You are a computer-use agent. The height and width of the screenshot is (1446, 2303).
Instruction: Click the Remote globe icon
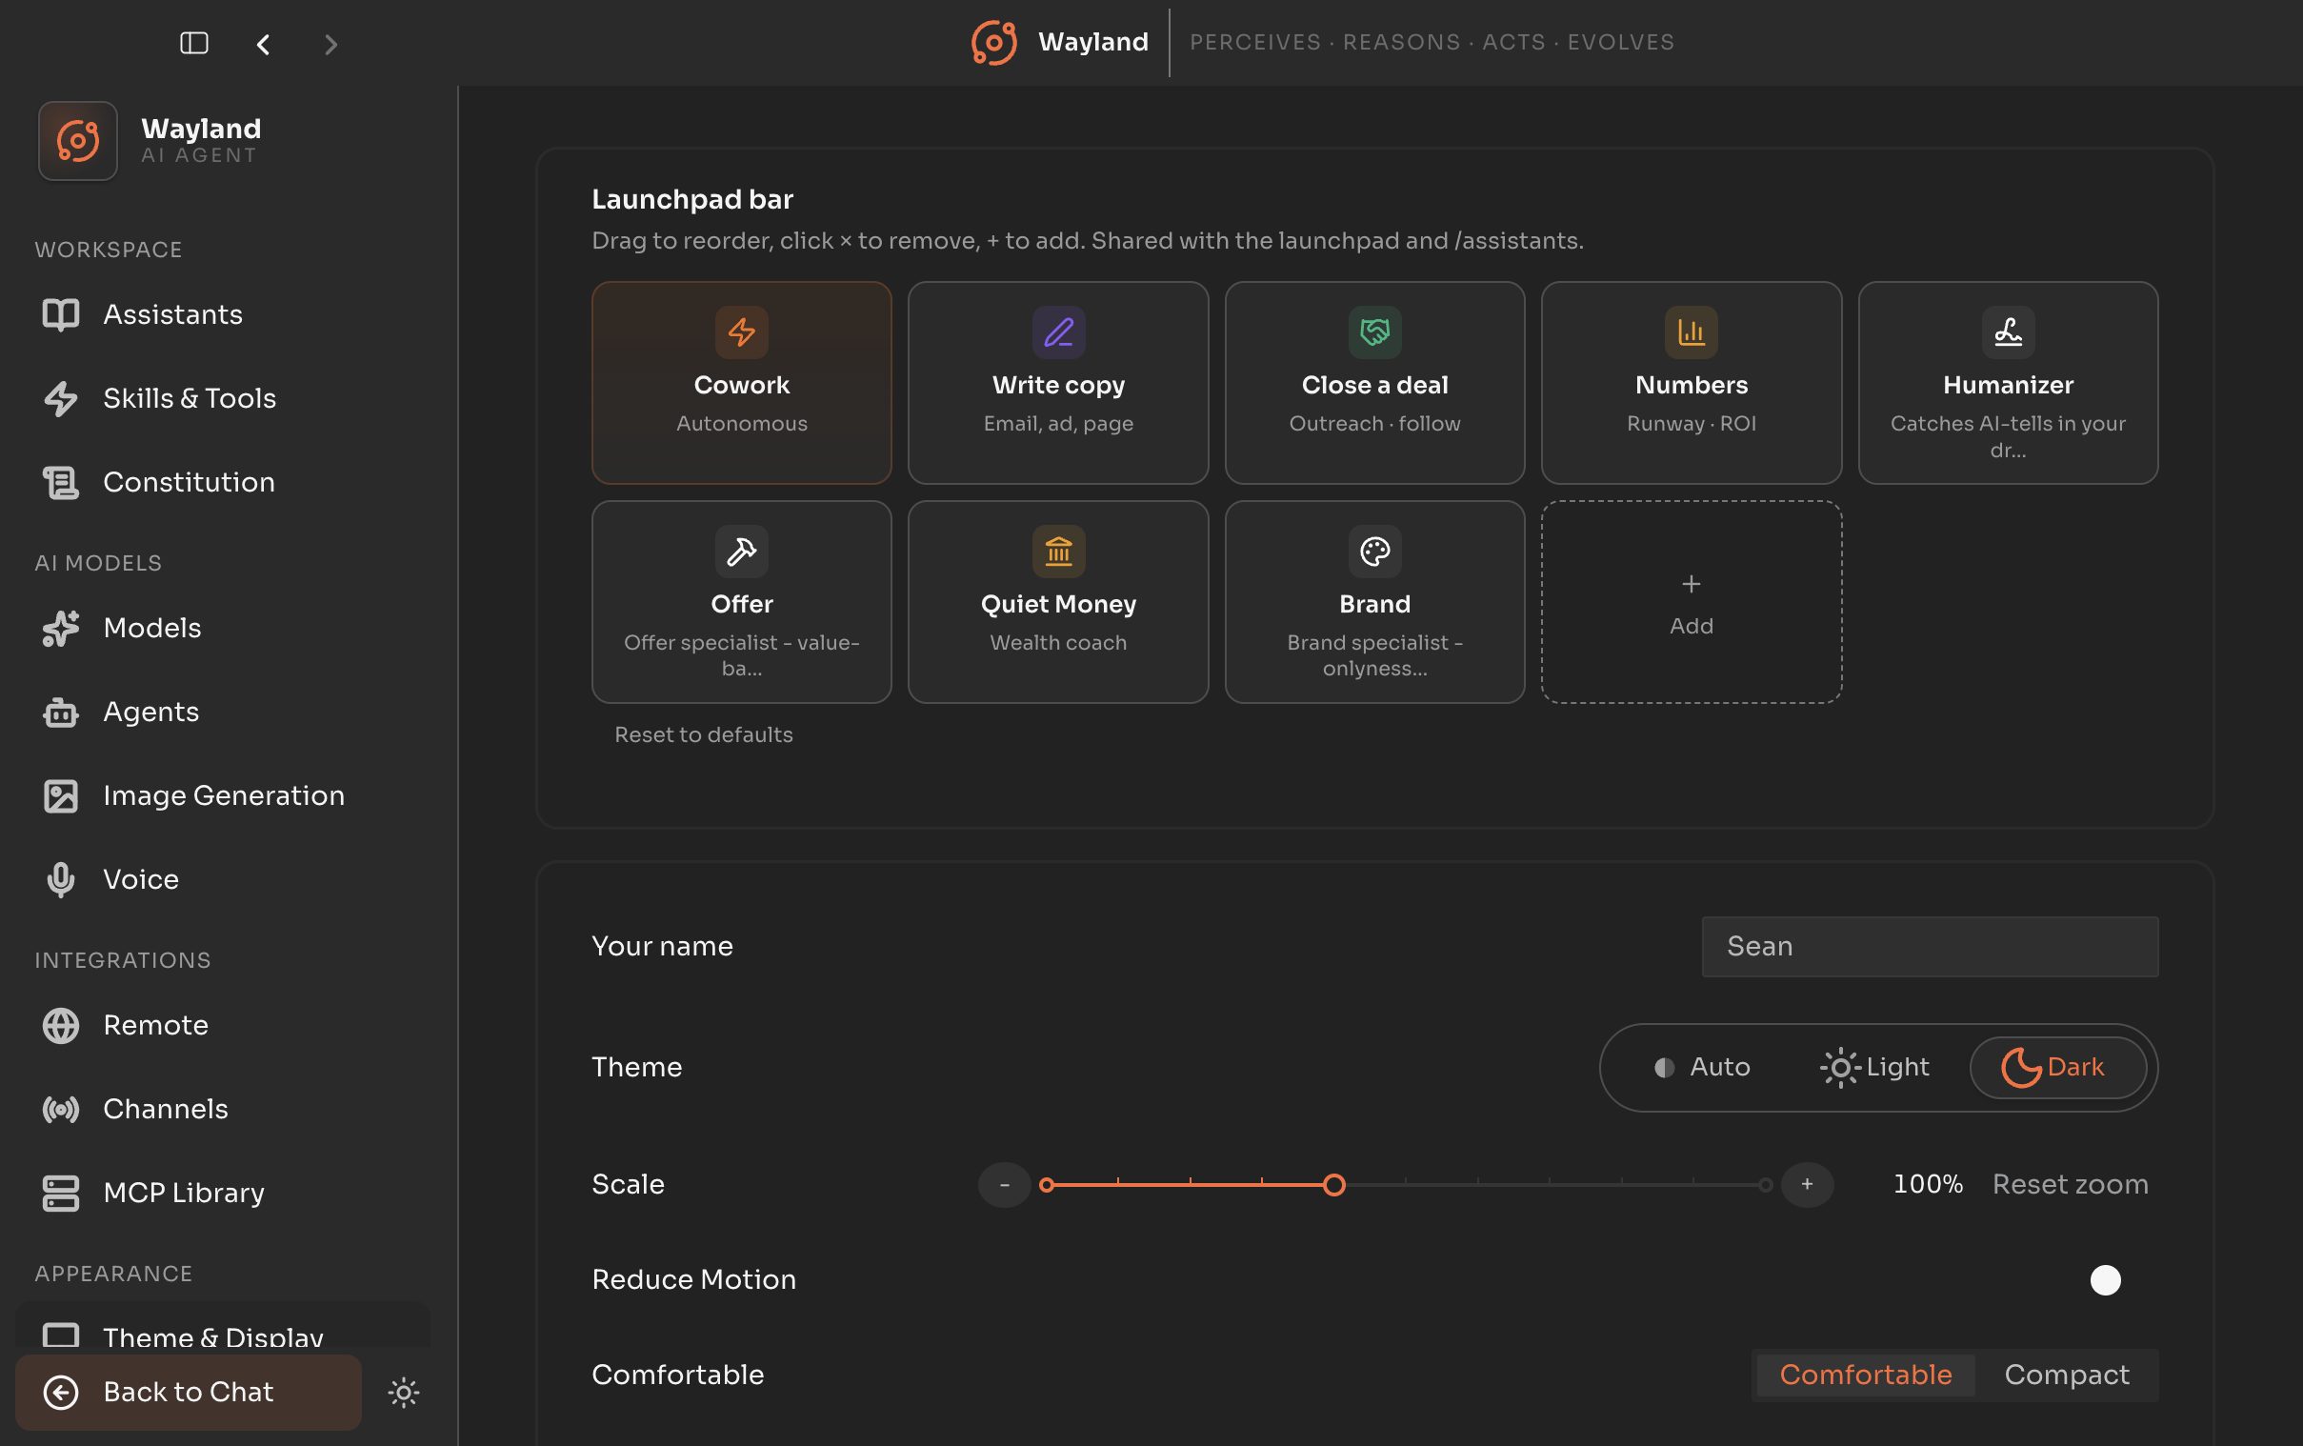(x=61, y=1025)
